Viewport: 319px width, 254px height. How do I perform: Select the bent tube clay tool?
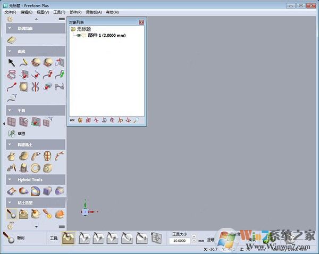(36, 156)
